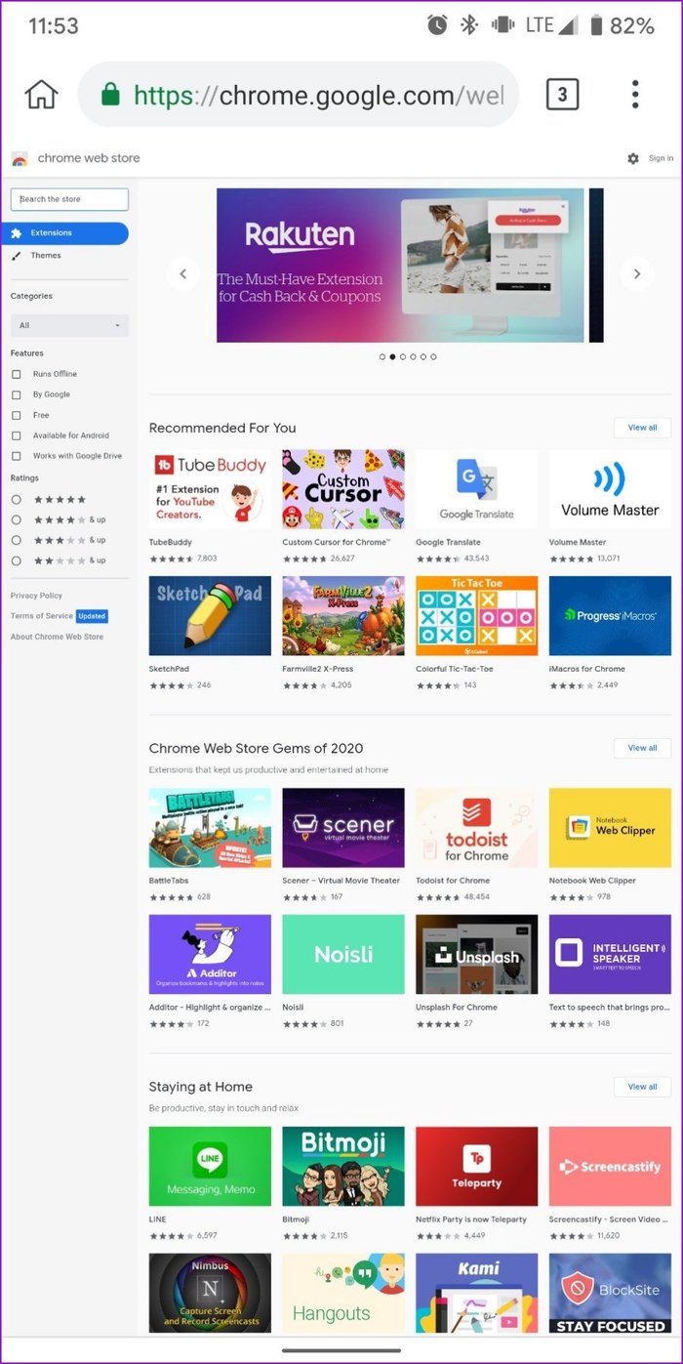Tap the green padlock security icon

110,95
